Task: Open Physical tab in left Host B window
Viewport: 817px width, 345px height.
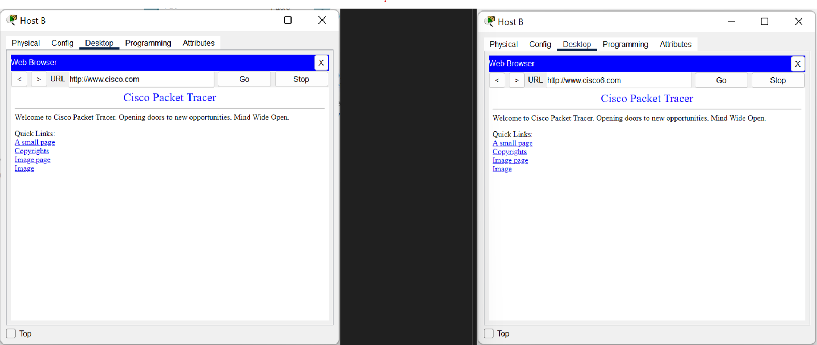Action: click(25, 43)
